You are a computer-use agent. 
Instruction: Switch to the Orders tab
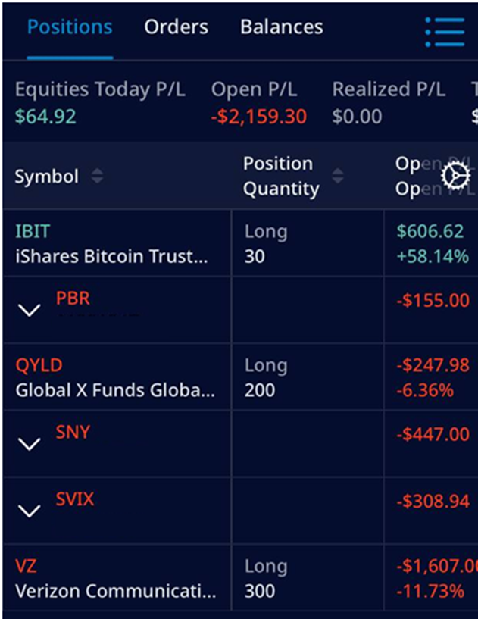(x=176, y=27)
